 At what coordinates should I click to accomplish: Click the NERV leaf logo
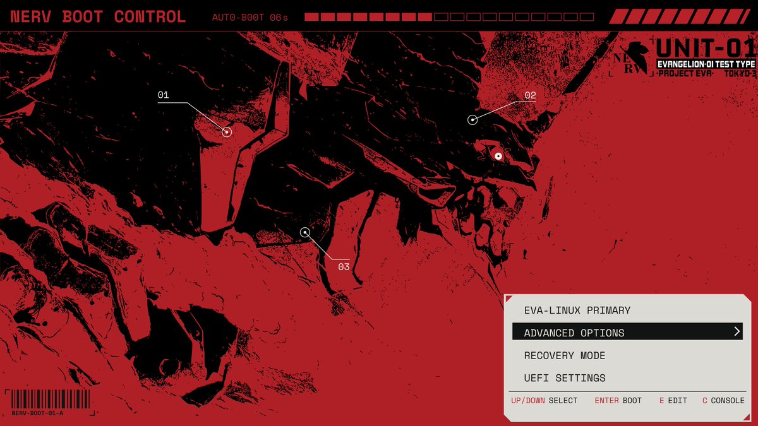[x=632, y=58]
